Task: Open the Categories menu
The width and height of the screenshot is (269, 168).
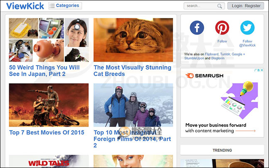Action: point(65,6)
